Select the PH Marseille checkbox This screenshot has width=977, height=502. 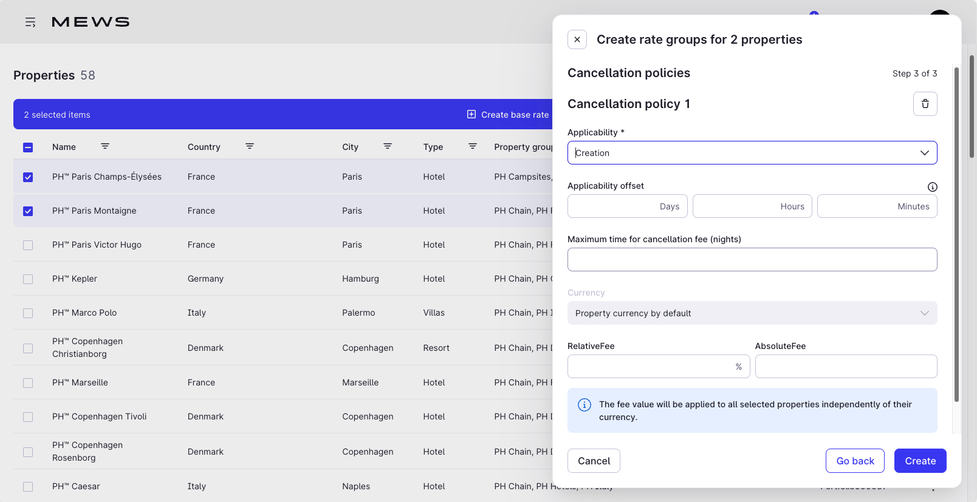[28, 383]
